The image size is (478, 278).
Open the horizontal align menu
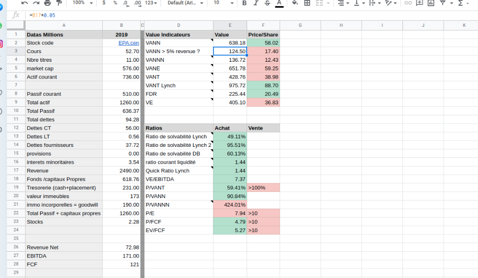(x=343, y=3)
